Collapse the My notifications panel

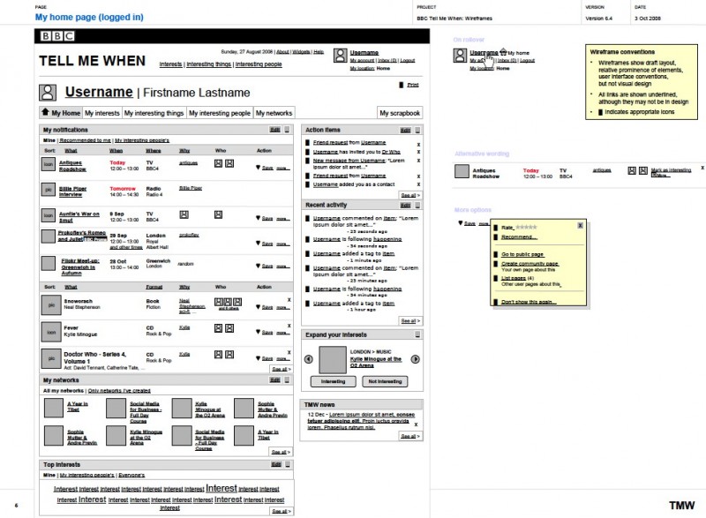[288, 130]
